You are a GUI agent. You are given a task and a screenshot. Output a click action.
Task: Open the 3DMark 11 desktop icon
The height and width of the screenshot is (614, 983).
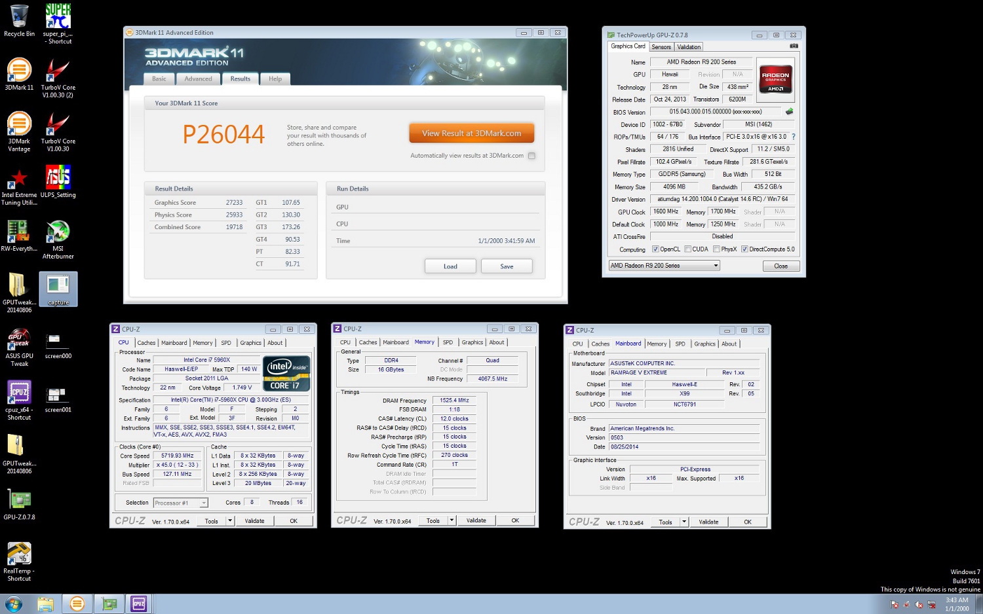point(19,74)
